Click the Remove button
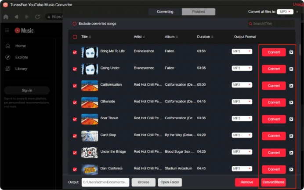 [246, 182]
